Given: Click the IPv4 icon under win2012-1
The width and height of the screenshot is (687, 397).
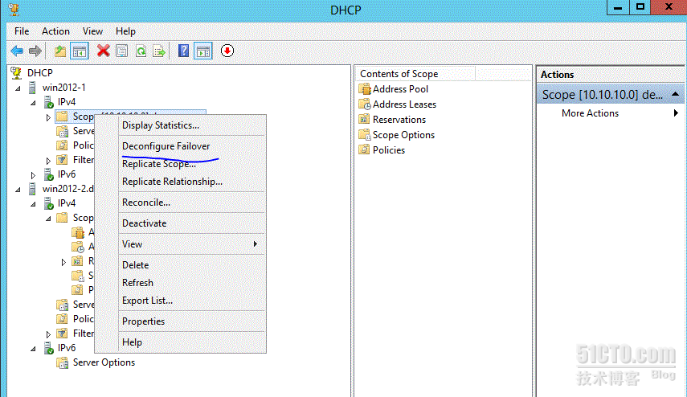Looking at the screenshot, I should (x=49, y=102).
